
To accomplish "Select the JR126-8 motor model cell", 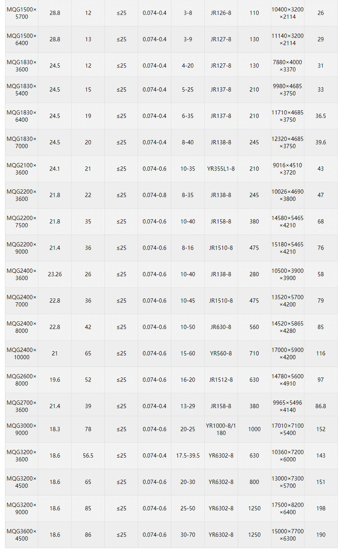I will (221, 13).
